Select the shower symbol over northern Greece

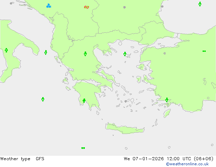point(85,54)
